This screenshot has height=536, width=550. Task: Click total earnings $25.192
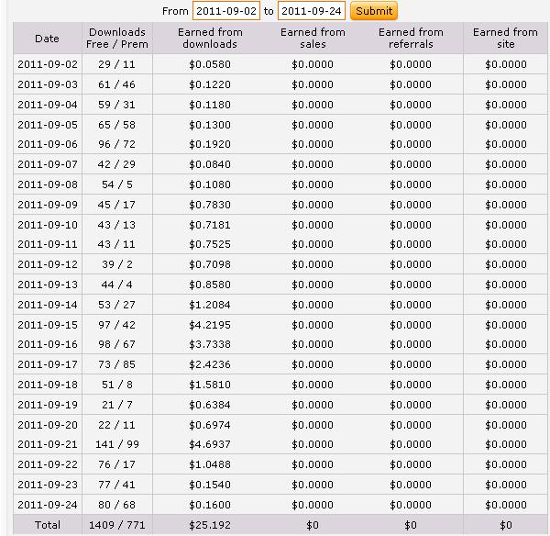(x=210, y=525)
